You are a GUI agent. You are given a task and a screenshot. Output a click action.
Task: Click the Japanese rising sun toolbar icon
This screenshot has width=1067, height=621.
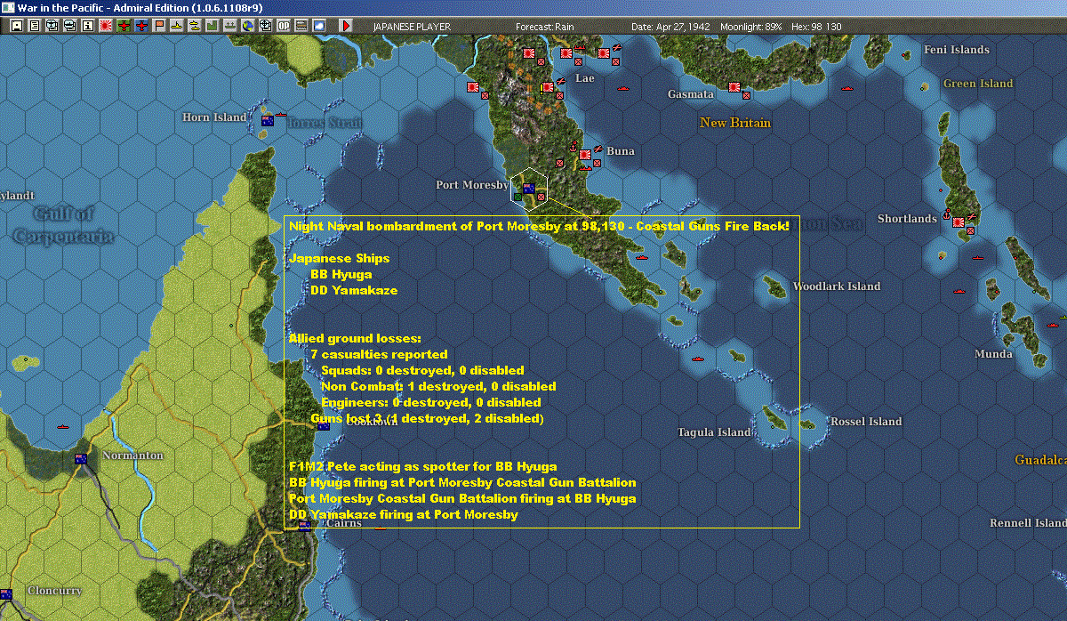[105, 26]
